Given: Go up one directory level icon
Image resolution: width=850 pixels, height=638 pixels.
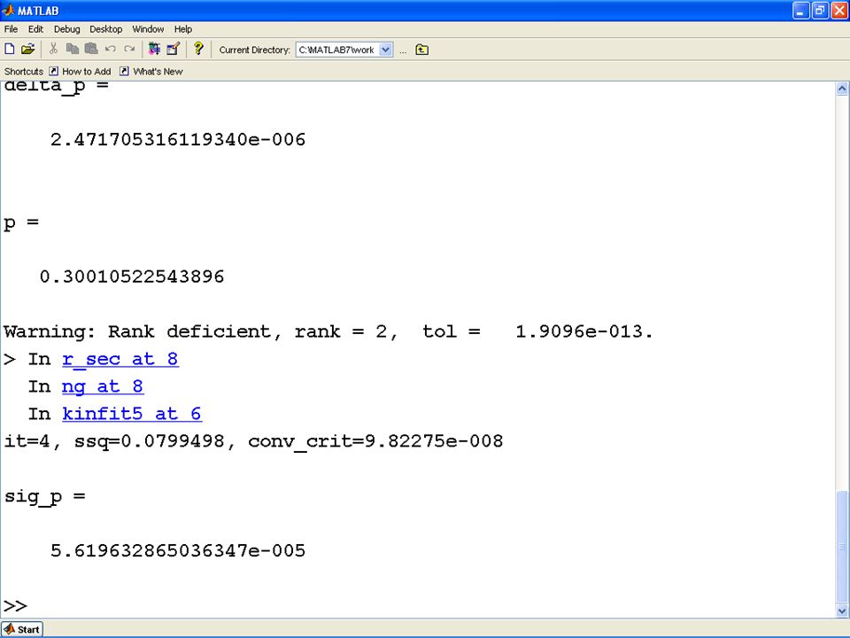Looking at the screenshot, I should pos(421,50).
